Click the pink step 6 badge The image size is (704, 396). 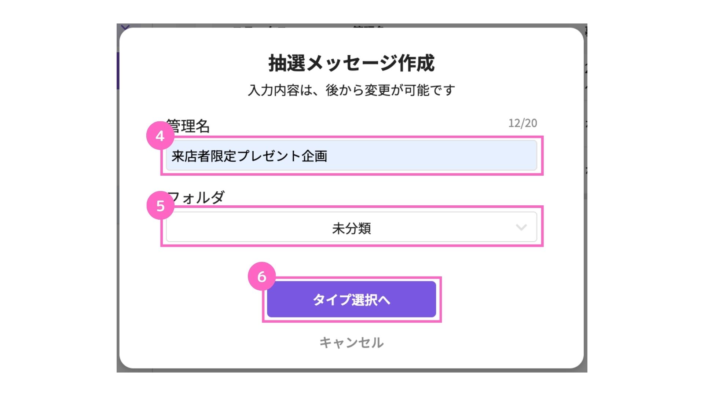[x=262, y=276]
